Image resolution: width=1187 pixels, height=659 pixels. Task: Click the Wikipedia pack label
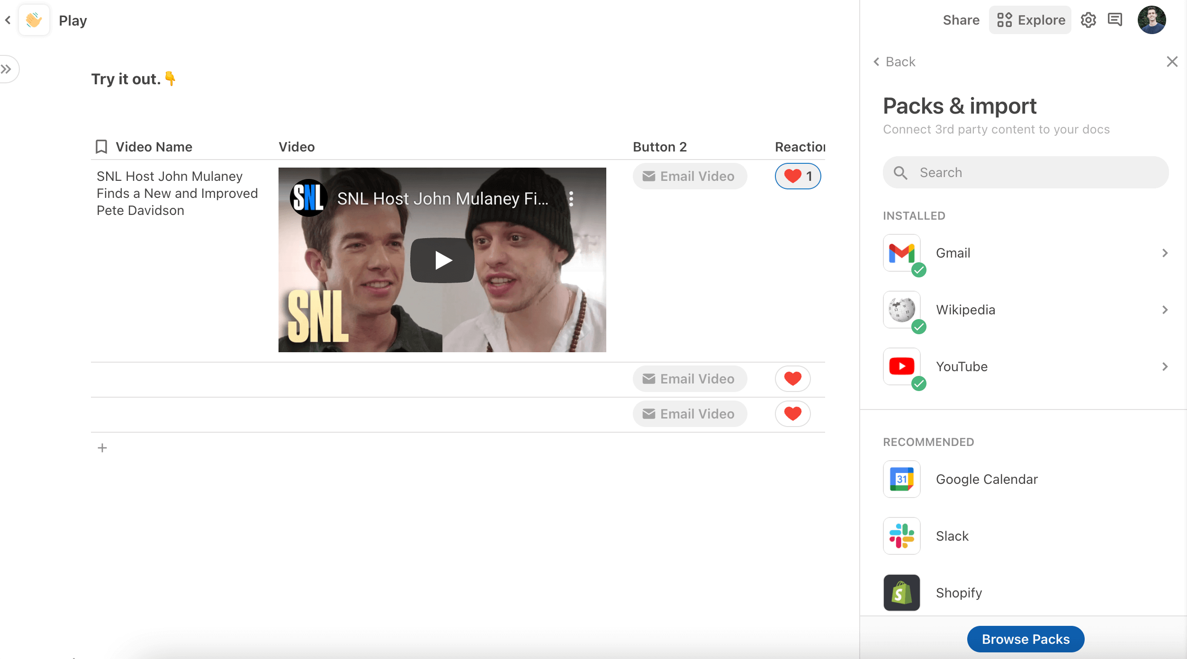(x=966, y=310)
